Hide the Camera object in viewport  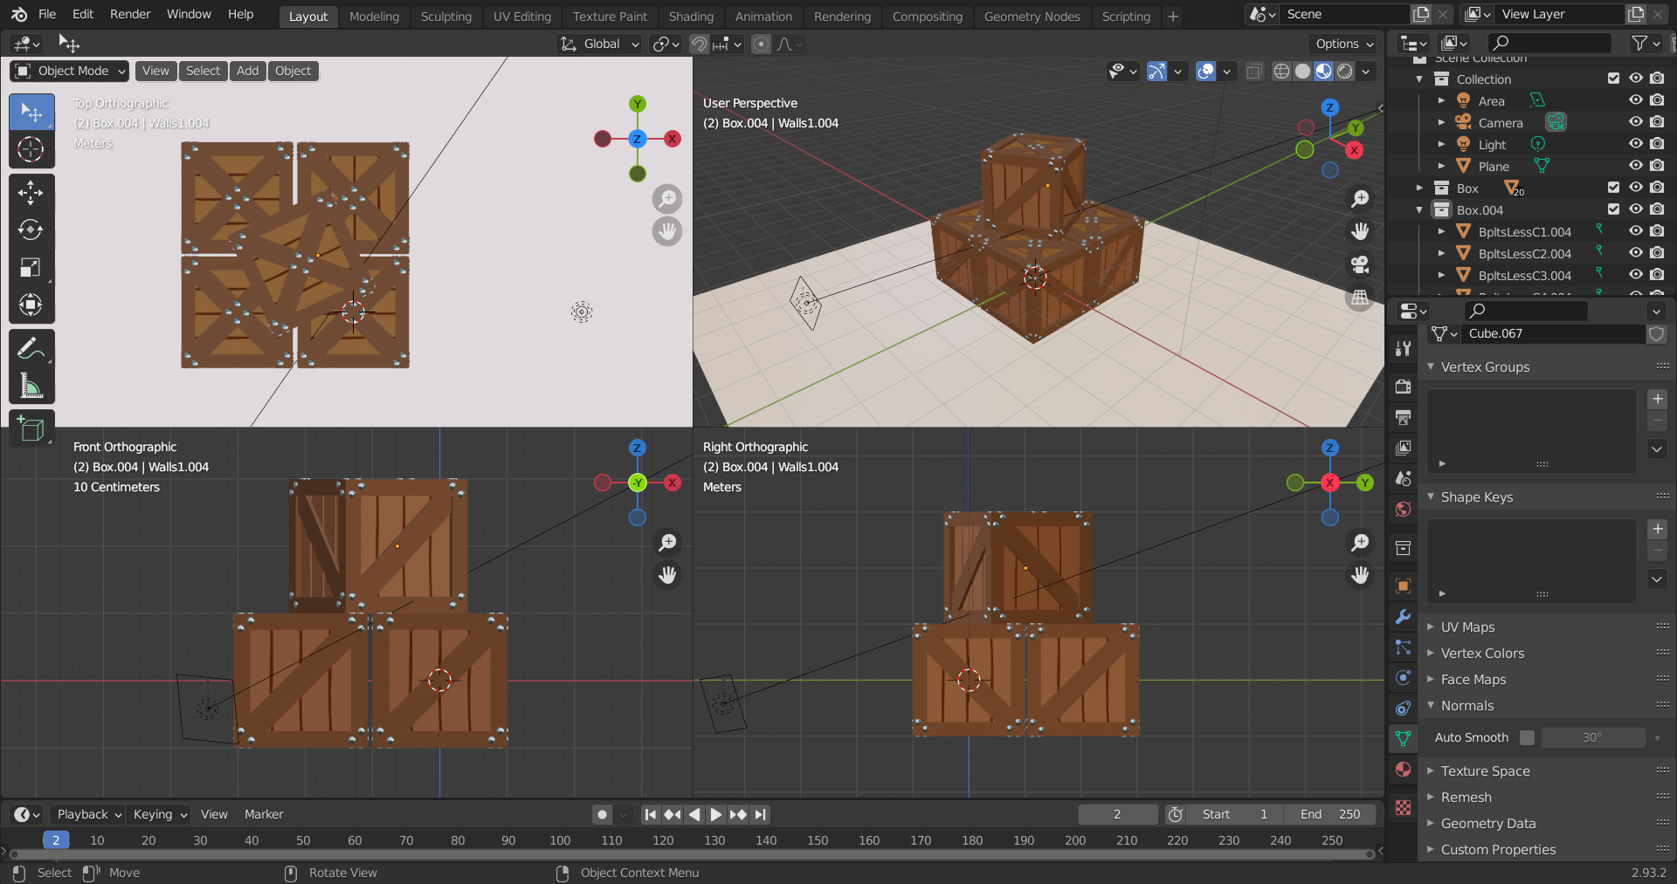coord(1635,122)
